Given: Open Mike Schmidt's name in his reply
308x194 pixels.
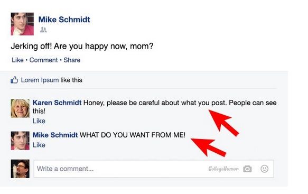Looking at the screenshot, I should click(55, 135).
